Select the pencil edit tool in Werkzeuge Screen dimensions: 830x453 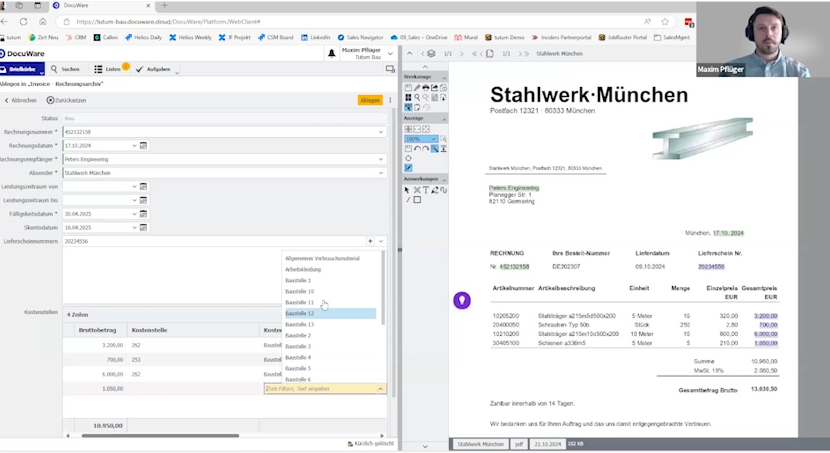click(417, 88)
